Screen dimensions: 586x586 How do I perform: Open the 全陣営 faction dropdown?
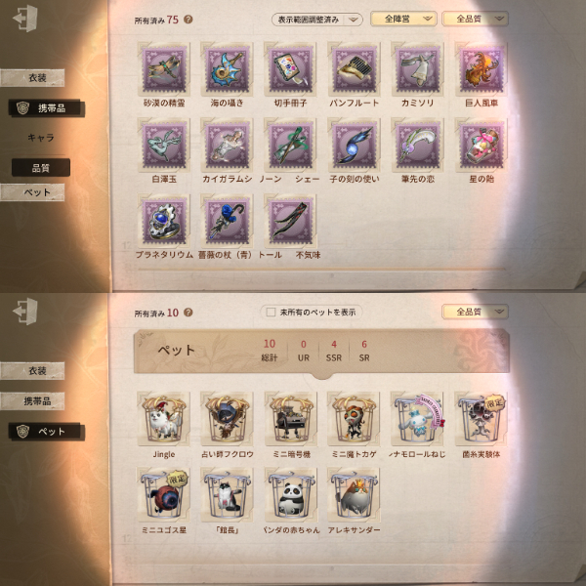click(x=403, y=19)
